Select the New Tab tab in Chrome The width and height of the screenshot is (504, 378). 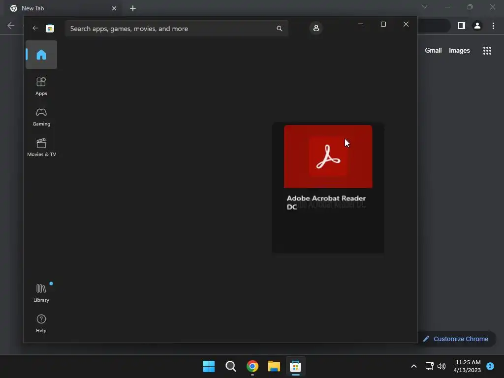click(63, 8)
